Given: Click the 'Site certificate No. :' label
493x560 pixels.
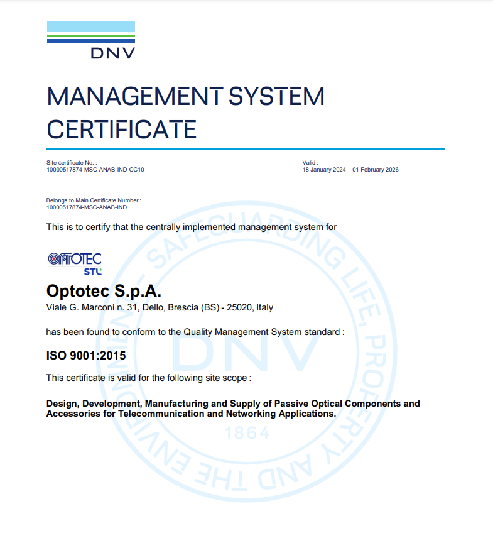Looking at the screenshot, I should [x=72, y=163].
